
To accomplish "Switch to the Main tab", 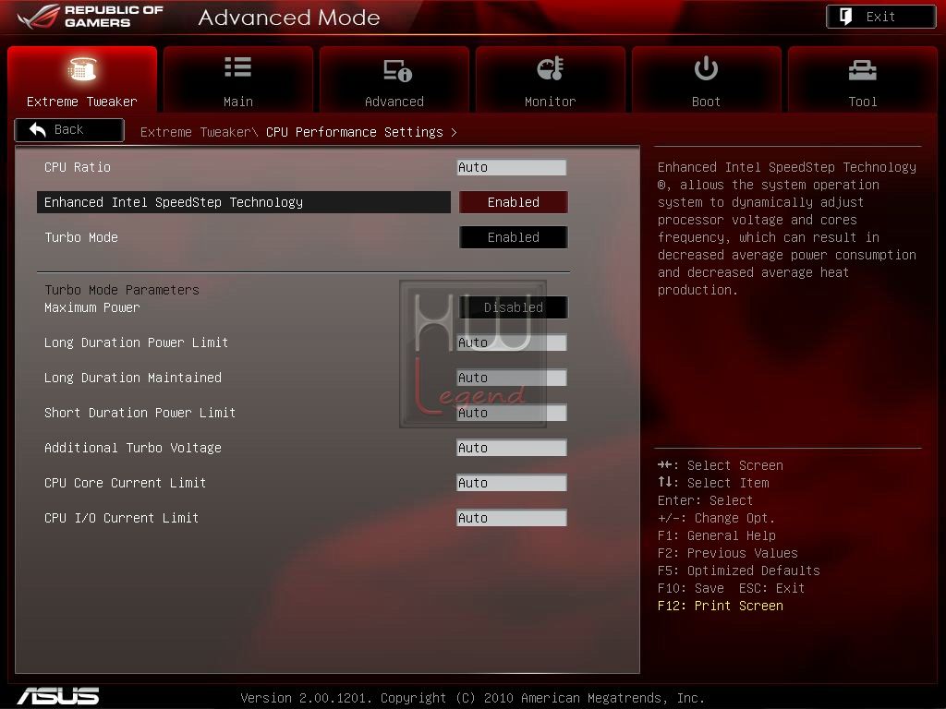I will 237,79.
